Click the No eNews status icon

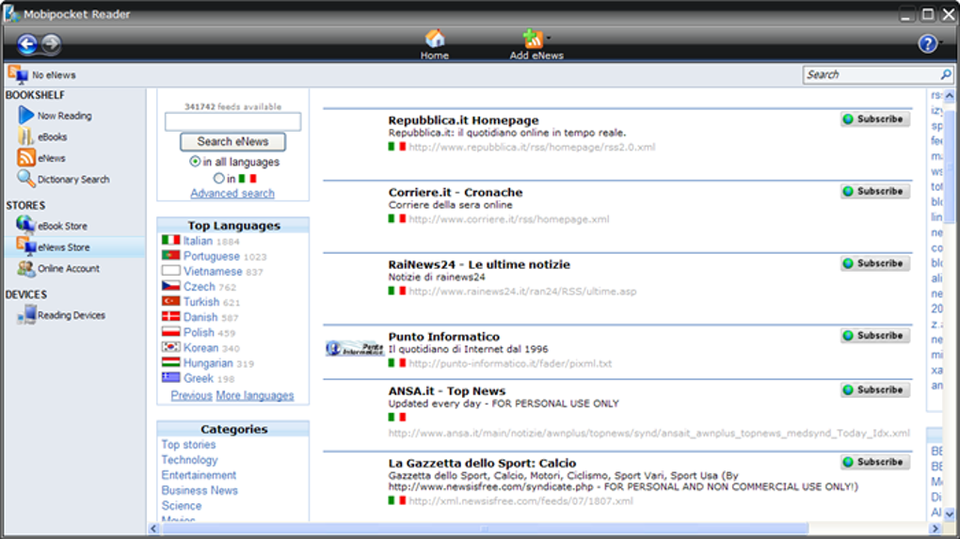[x=19, y=74]
